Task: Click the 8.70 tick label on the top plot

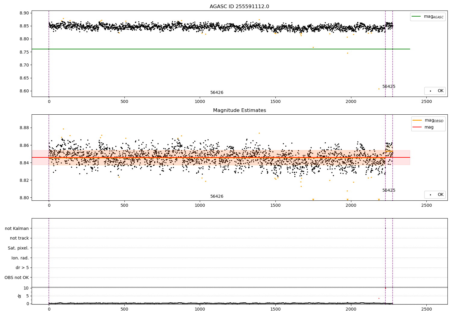Action: (x=24, y=65)
